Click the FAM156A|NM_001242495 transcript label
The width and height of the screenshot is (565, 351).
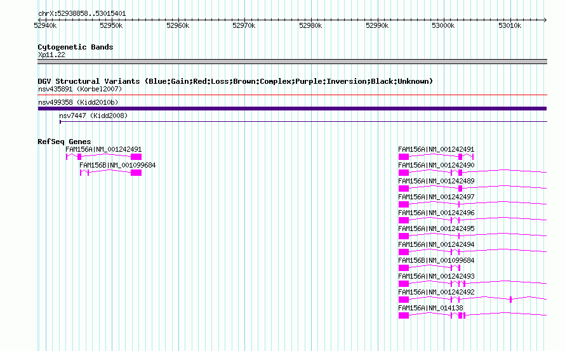(x=436, y=228)
